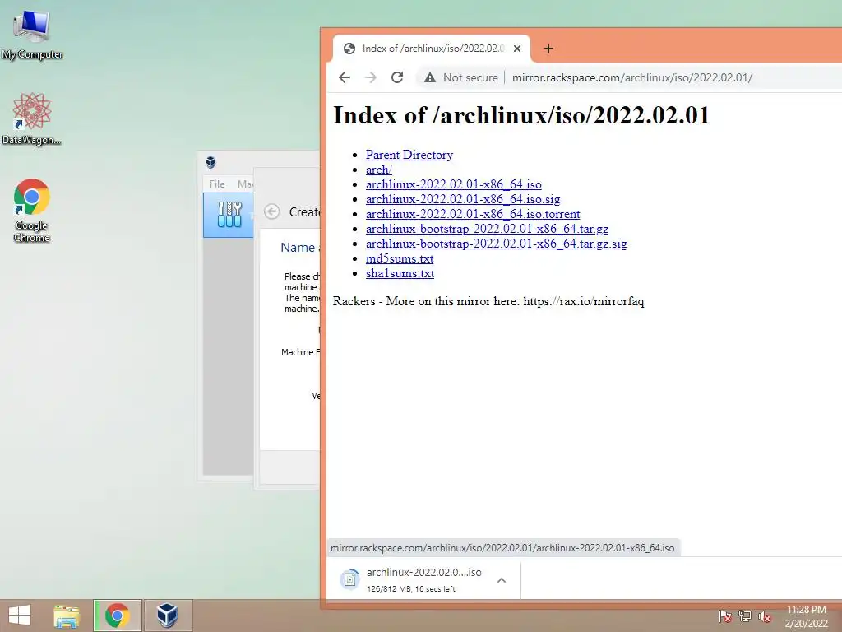The width and height of the screenshot is (842, 632).
Task: Expand download item options chevron
Action: (501, 580)
